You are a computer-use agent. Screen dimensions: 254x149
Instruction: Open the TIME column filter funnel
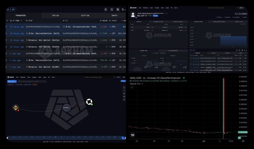(x=13, y=21)
